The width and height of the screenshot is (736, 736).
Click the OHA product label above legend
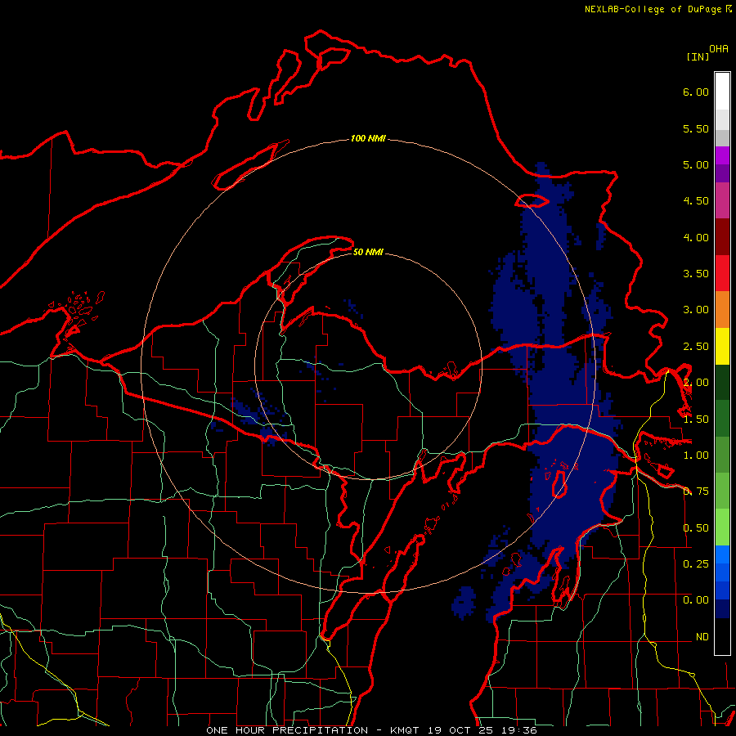coord(718,48)
